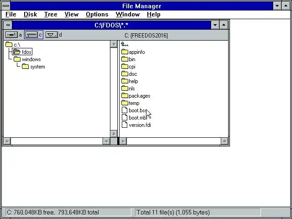Select the packages folder
The height and width of the screenshot is (219, 292).
click(136, 96)
